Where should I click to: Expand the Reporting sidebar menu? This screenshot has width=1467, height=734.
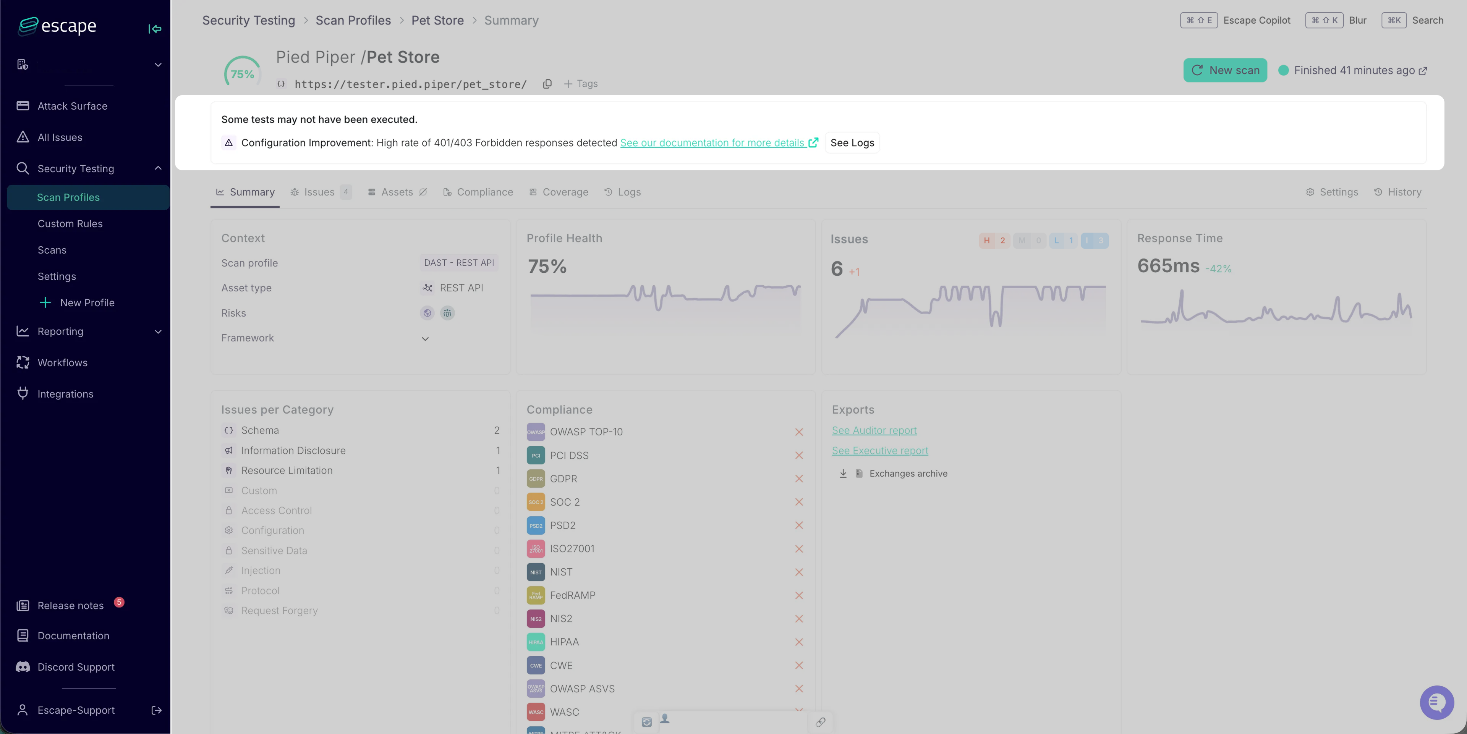(158, 331)
